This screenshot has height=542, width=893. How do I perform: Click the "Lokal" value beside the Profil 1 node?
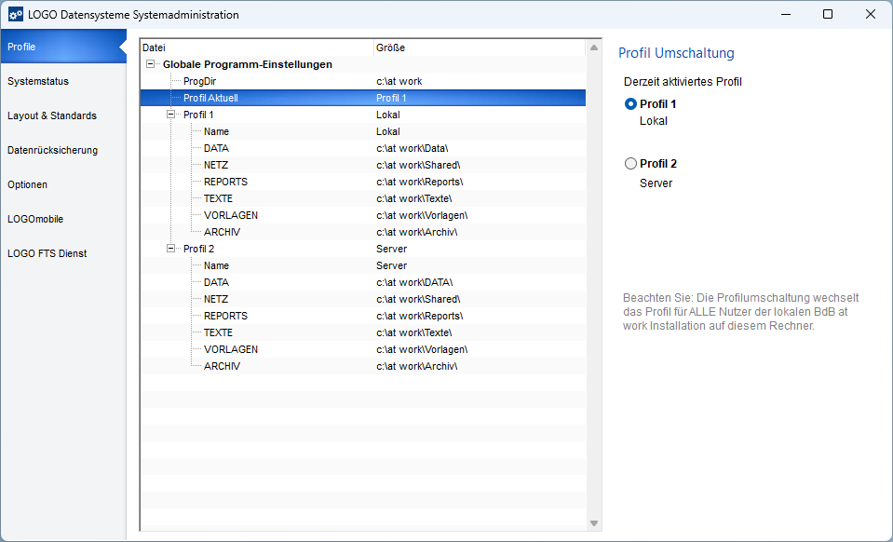388,115
